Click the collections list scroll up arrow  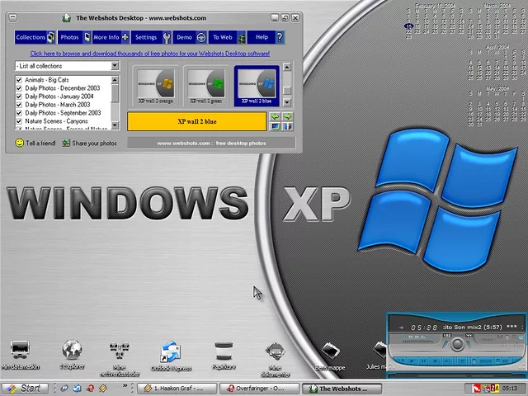click(115, 80)
